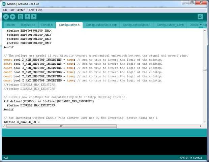The image size is (209, 162).
Task: Click 'true' value on Z_MAX_ENDSTOP line
Action: click(x=70, y=80)
